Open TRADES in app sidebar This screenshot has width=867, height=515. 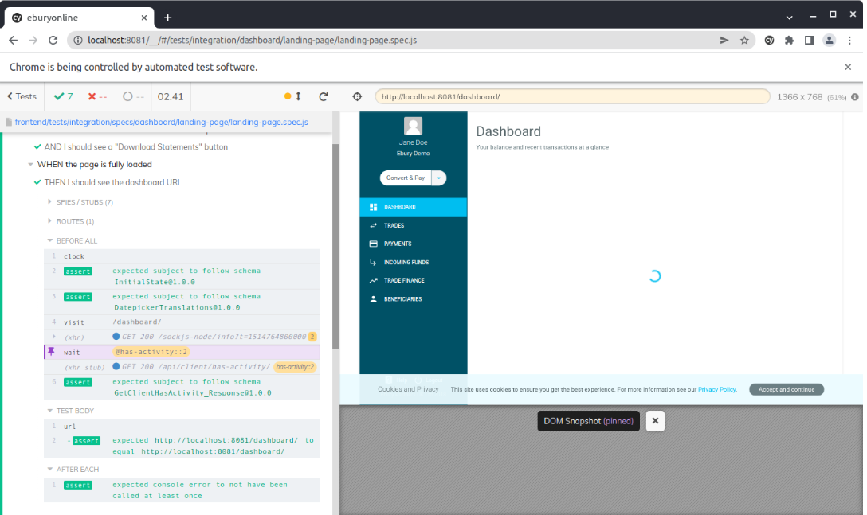413,225
